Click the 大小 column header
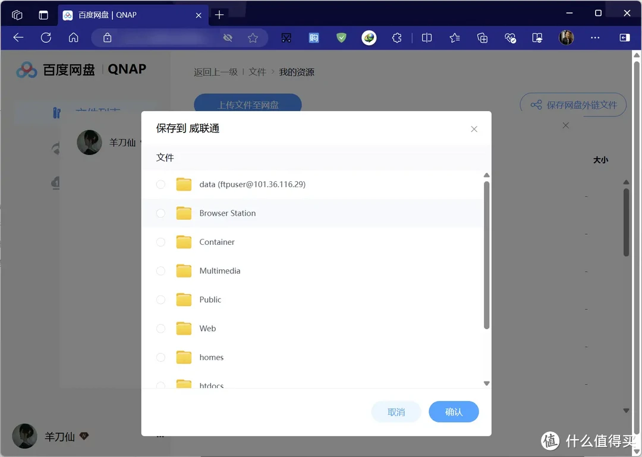The height and width of the screenshot is (457, 642). (x=600, y=160)
